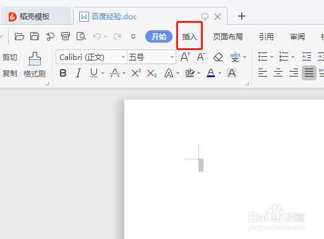Click the Undo arrow

(x=96, y=36)
